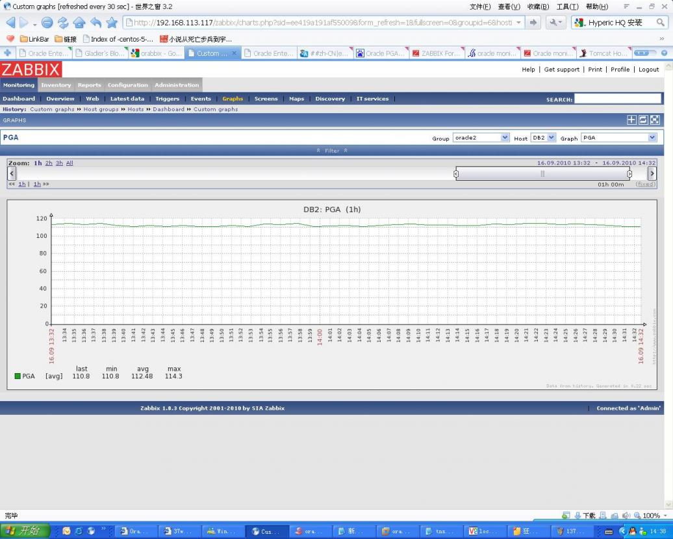
Task: Open the Configuration main menu tab
Action: (x=127, y=85)
